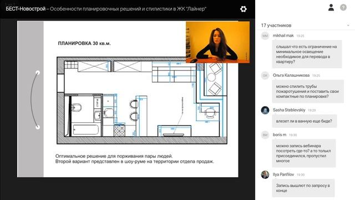
Task: Click the mikhail mak username
Action: click(x=283, y=36)
